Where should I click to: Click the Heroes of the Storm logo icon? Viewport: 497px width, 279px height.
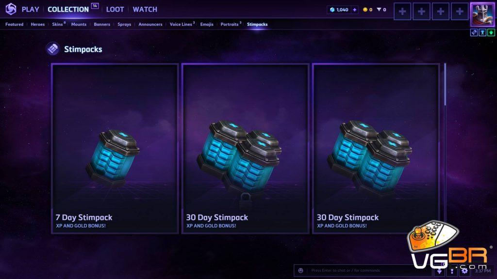[11, 9]
